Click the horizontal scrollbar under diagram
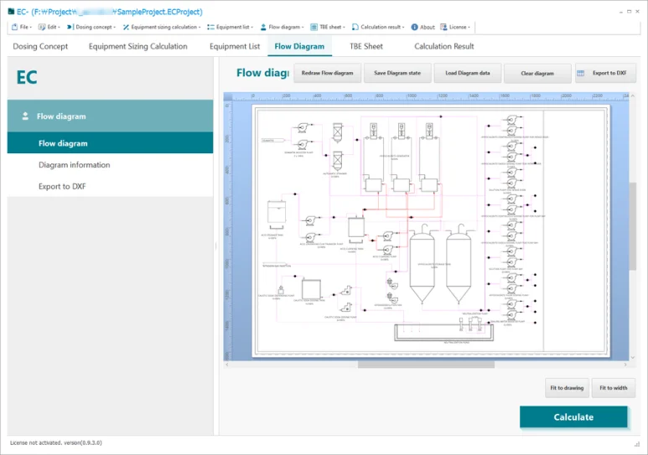This screenshot has height=455, width=648. (426, 365)
